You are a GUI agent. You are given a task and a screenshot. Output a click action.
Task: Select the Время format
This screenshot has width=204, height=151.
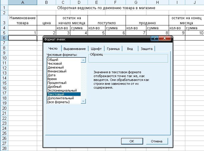(x=64, y=79)
